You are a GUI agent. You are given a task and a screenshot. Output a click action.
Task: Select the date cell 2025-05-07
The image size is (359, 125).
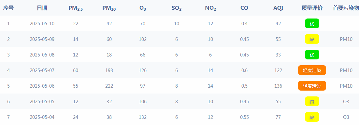click(42, 70)
